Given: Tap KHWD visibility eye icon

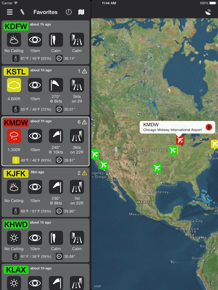Looking at the screenshot, I should 35,238.
